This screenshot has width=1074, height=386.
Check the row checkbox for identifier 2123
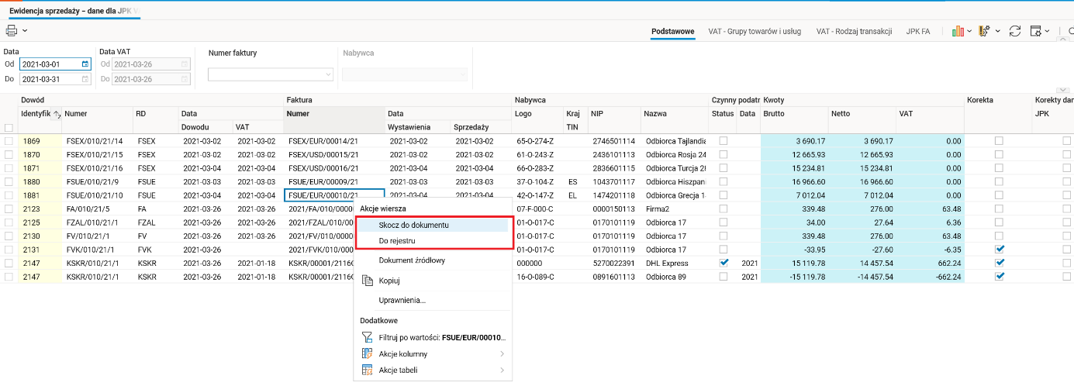click(9, 209)
